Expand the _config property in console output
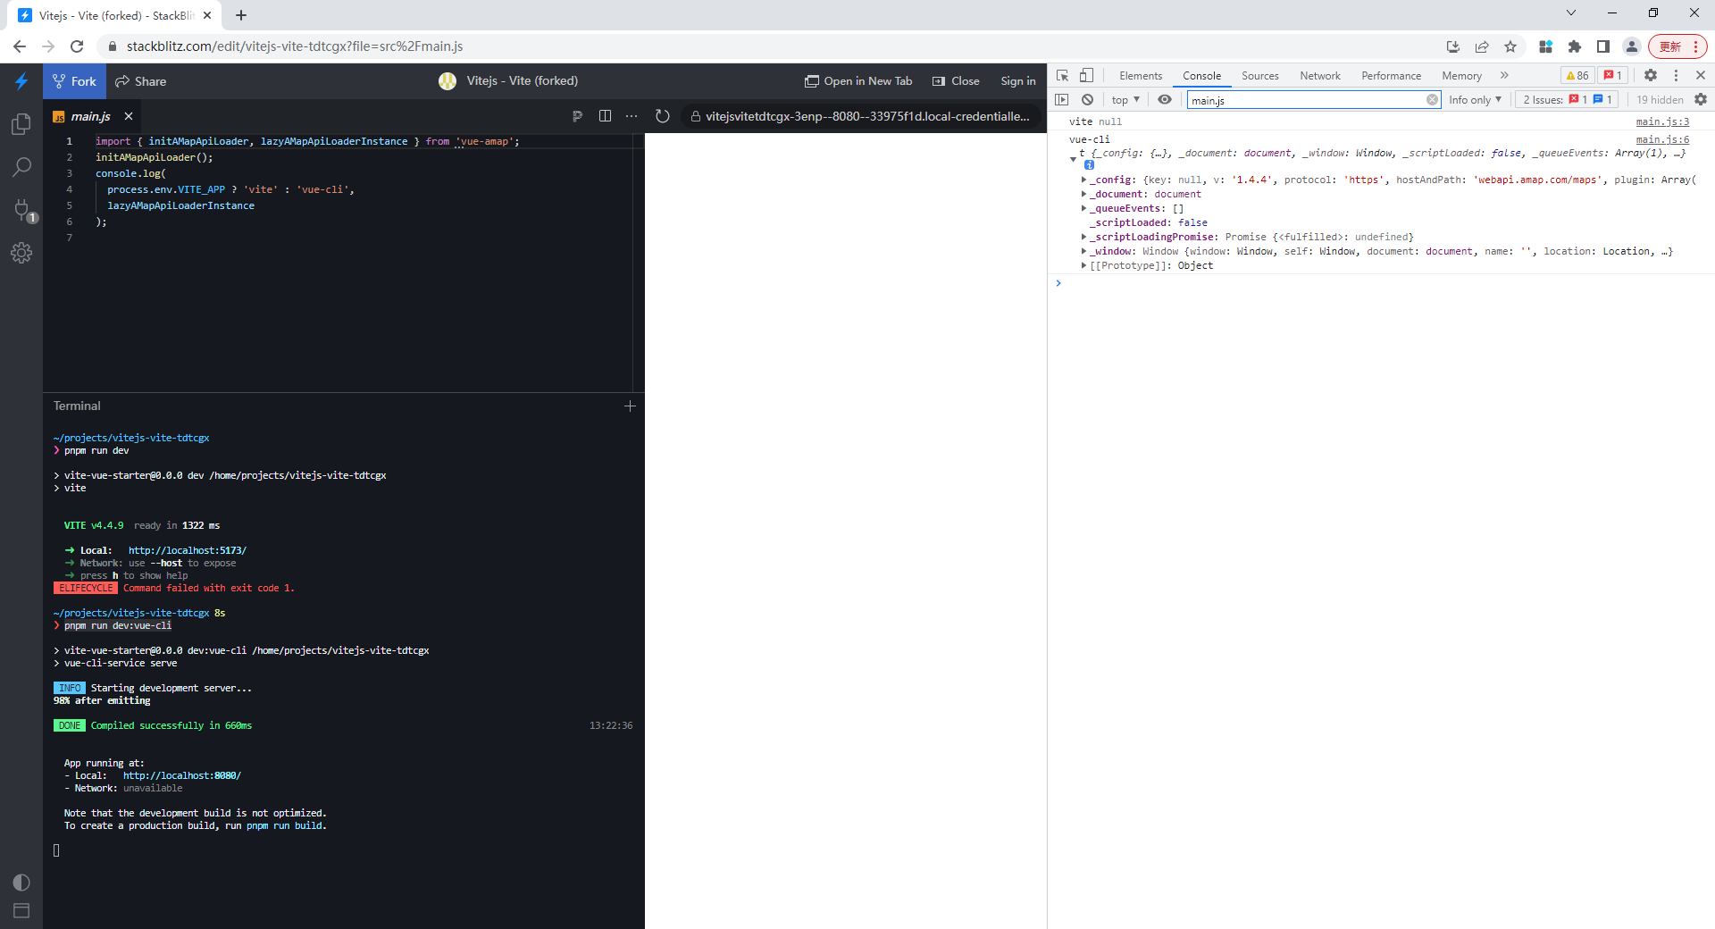Viewport: 1715px width, 929px height. (x=1083, y=180)
